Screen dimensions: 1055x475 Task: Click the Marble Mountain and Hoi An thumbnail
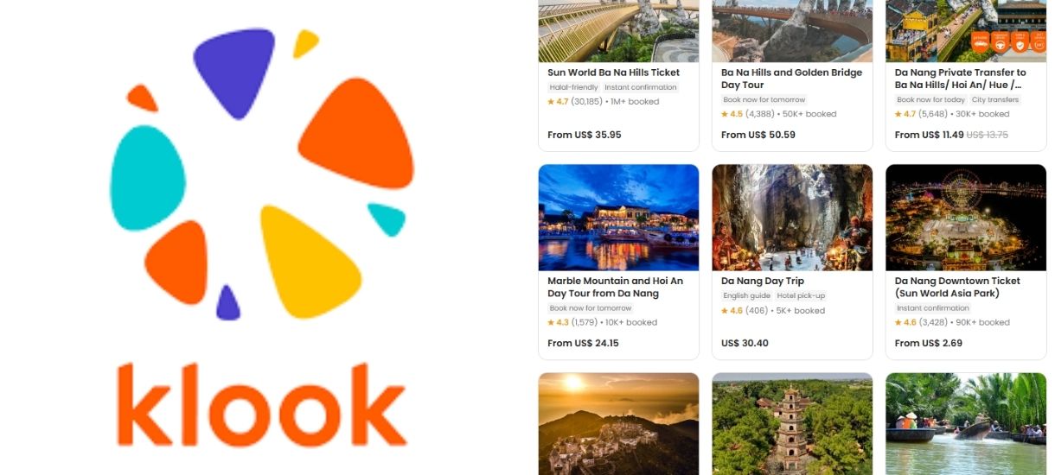pyautogui.click(x=618, y=218)
